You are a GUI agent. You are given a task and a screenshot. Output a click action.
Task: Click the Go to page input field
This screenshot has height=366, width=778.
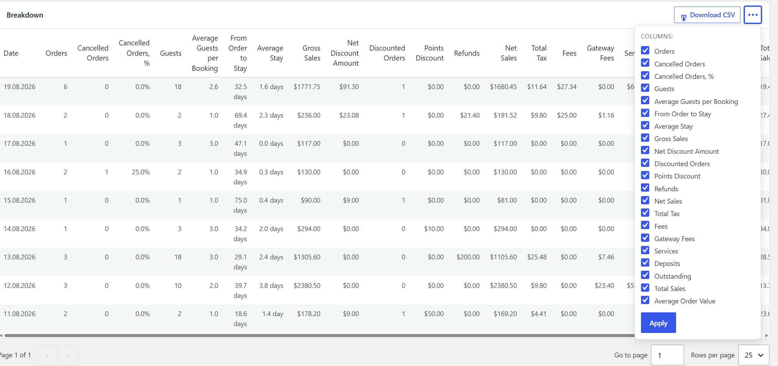667,355
